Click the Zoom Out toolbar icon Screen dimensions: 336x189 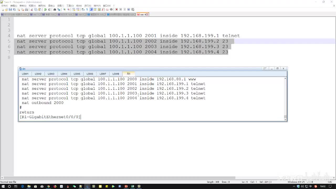point(68,9)
